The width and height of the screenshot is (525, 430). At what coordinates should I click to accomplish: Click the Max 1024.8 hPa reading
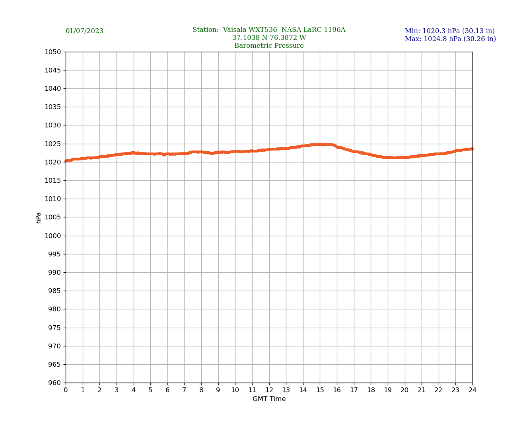(450, 39)
